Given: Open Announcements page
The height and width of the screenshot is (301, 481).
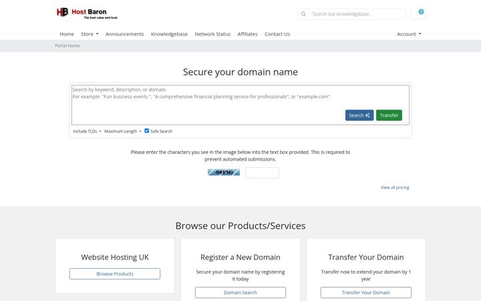Looking at the screenshot, I should [124, 34].
